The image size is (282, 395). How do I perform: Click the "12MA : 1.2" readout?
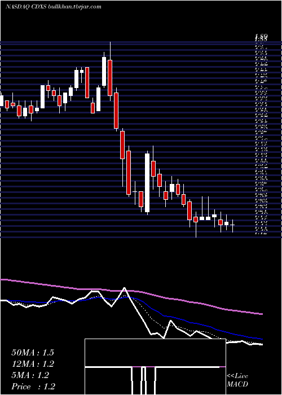33,364
